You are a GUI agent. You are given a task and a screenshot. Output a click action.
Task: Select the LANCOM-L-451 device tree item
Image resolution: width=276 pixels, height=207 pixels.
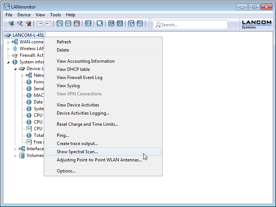click(x=28, y=35)
